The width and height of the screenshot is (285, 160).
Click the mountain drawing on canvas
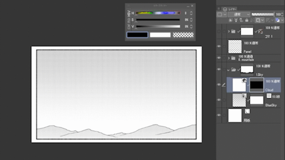[x=116, y=132]
